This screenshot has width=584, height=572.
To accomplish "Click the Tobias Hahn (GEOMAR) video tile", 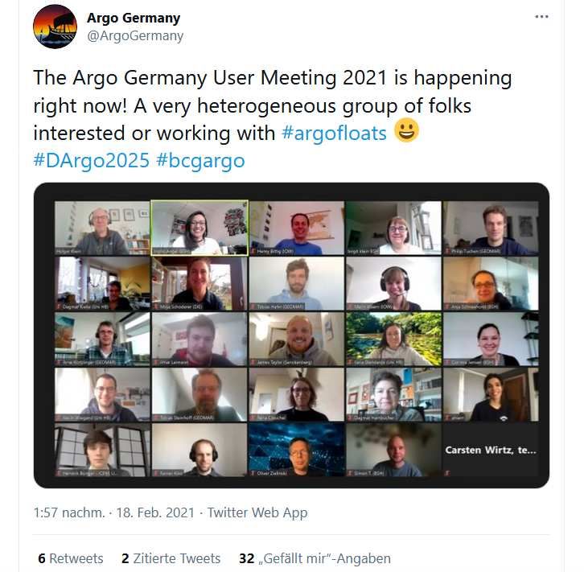I will click(297, 283).
